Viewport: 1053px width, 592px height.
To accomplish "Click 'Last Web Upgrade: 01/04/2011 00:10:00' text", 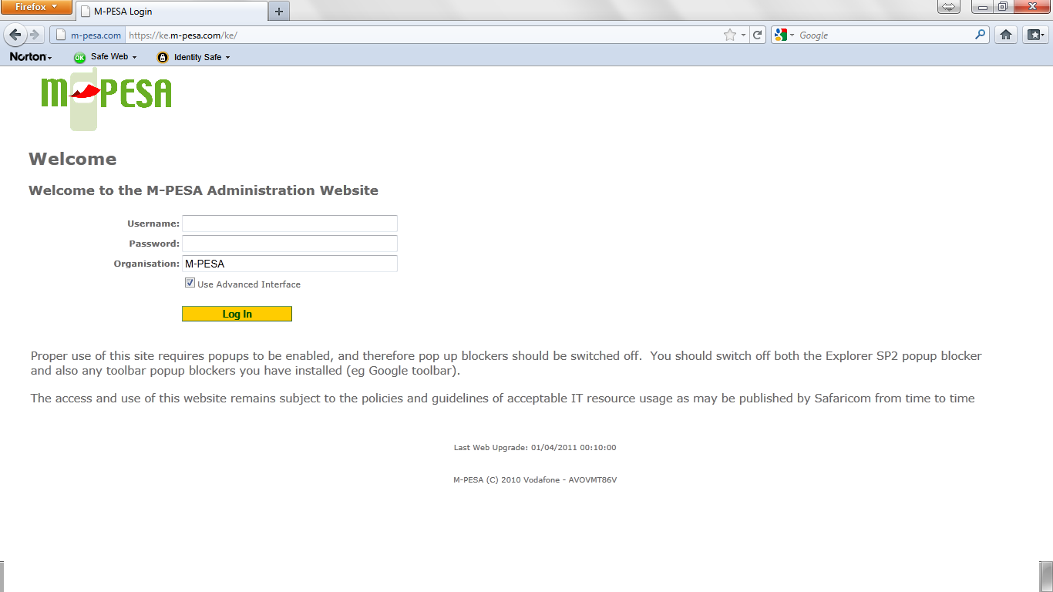I will (x=535, y=448).
